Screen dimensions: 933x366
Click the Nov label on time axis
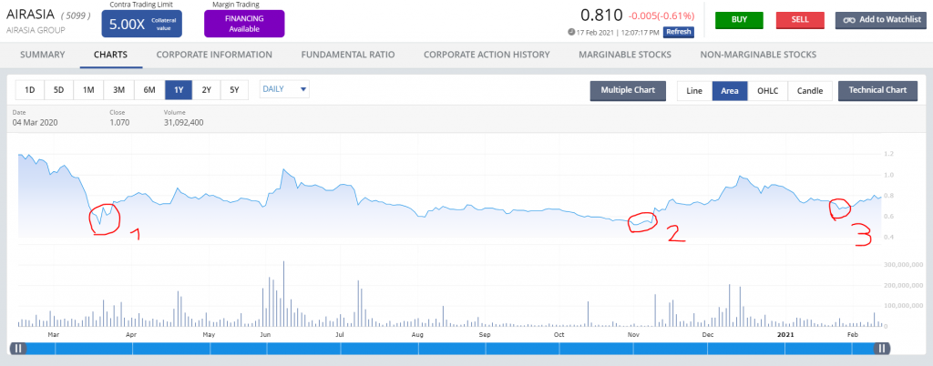(x=634, y=334)
